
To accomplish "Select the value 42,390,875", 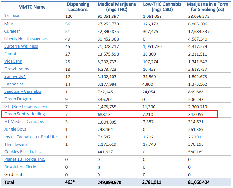I will (108, 31).
